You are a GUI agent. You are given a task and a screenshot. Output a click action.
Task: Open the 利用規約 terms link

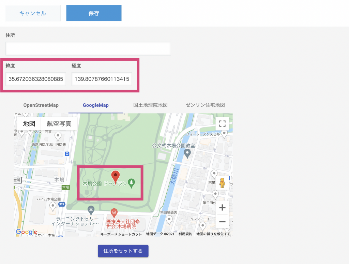coord(185,234)
